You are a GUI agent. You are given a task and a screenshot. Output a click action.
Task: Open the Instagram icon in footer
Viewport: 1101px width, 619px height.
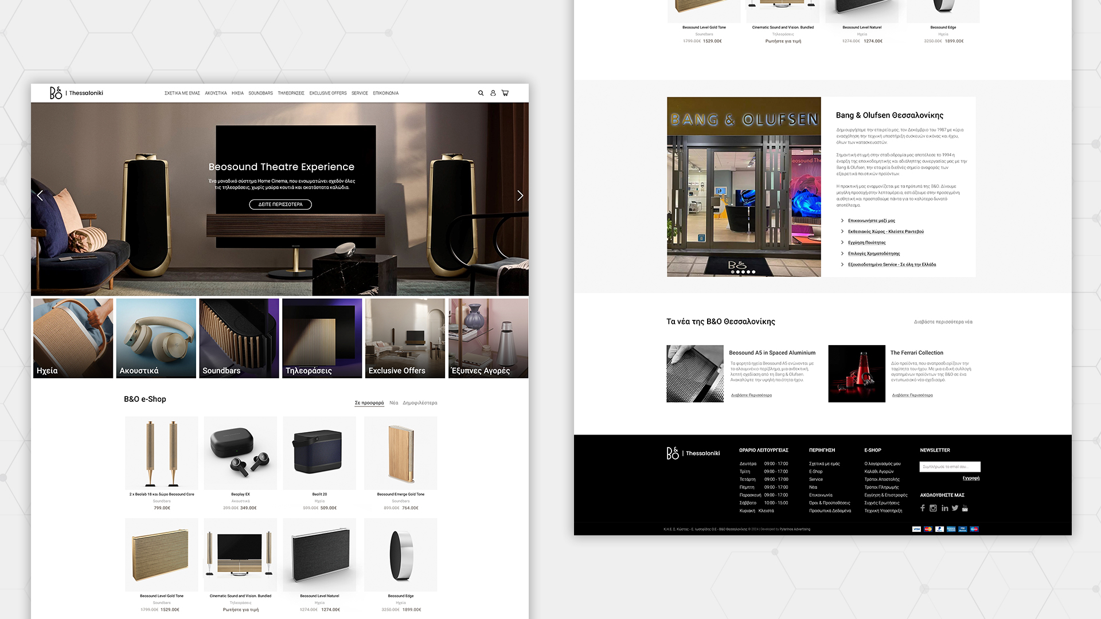click(934, 508)
